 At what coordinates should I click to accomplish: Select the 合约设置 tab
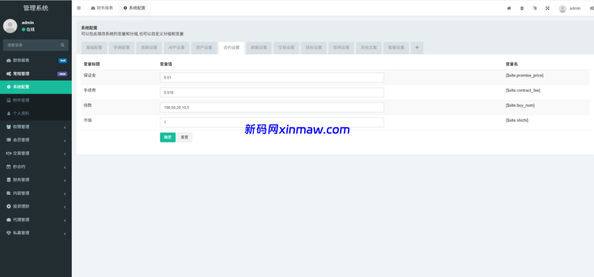click(231, 48)
